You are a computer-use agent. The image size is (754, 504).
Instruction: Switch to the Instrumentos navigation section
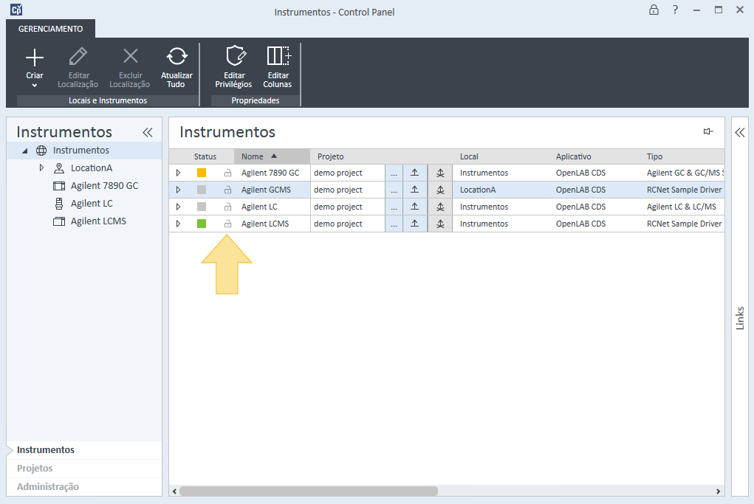(84, 450)
